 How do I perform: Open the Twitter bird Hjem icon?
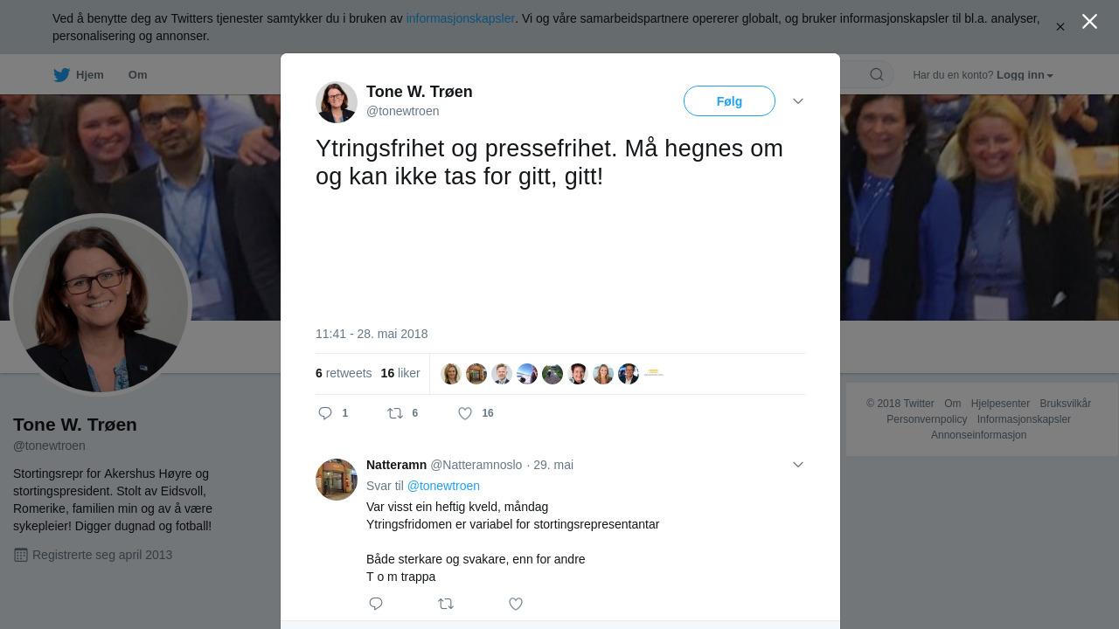[61, 75]
